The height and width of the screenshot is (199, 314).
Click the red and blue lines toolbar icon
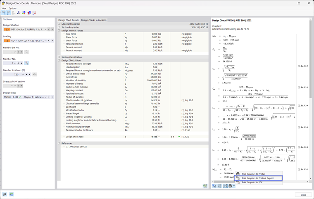coord(34,13)
